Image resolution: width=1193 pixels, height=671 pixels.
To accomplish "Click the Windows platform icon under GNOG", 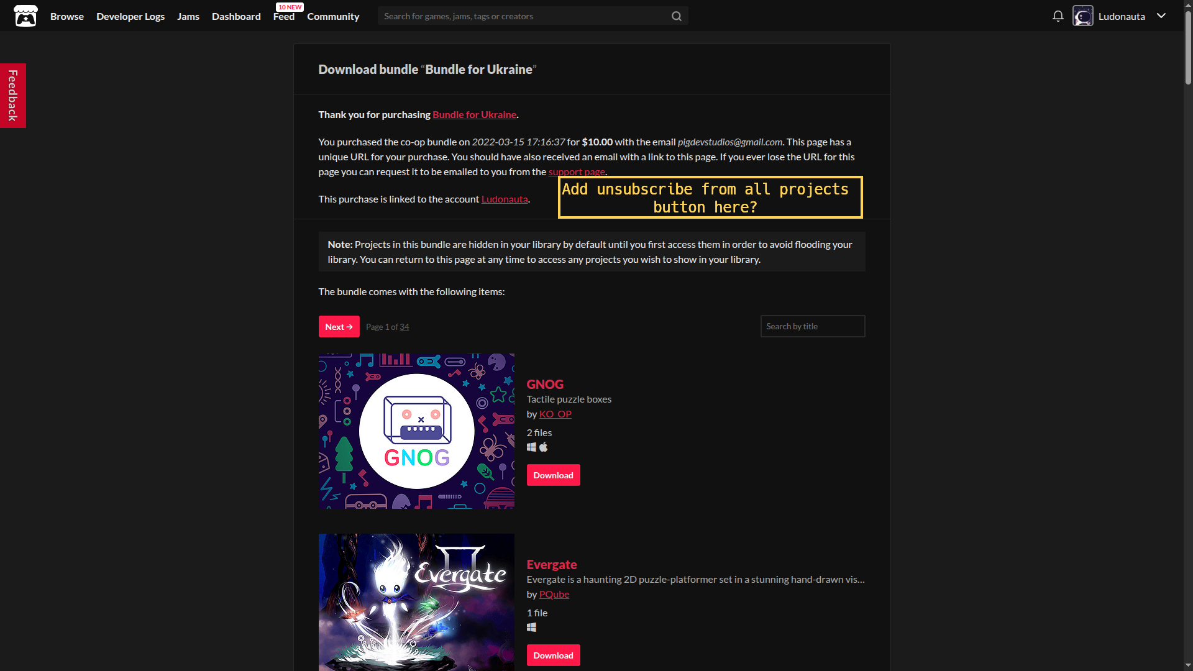I will [531, 447].
